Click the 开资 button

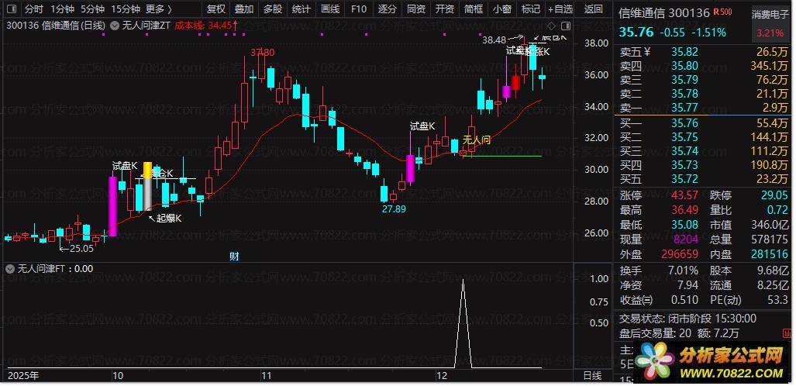(x=445, y=9)
